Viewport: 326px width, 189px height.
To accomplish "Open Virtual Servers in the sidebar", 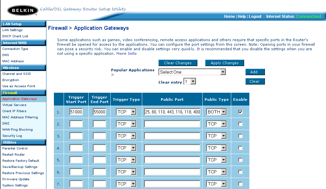I will pyautogui.click(x=14, y=105).
